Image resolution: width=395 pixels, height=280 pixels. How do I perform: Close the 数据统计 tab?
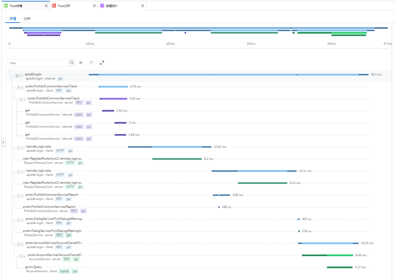point(142,6)
